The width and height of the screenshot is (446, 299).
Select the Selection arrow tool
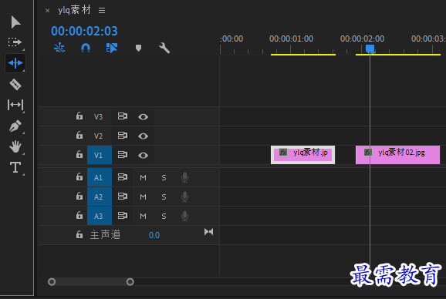point(15,22)
